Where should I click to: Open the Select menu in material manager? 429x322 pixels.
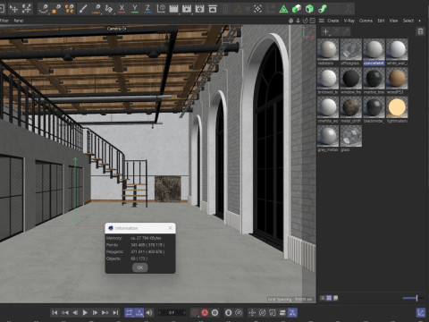pos(408,21)
